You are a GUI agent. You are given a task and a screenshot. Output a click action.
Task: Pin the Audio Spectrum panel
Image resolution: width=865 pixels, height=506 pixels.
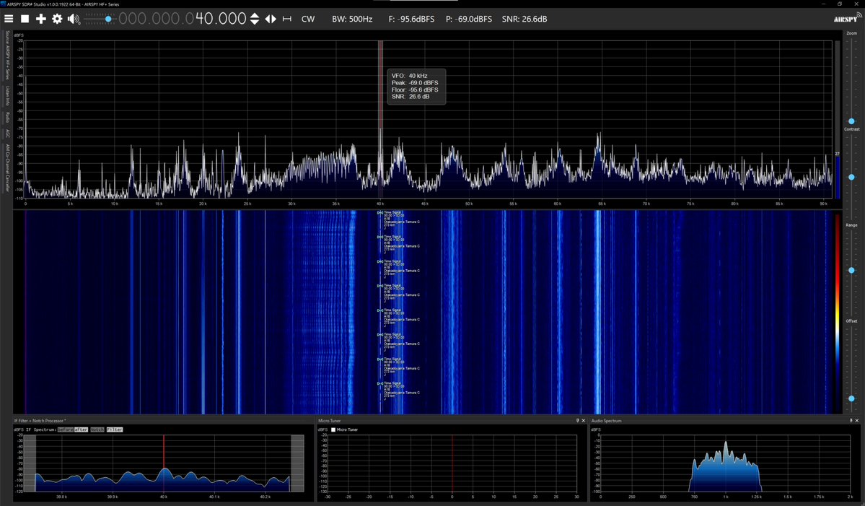[x=851, y=421]
